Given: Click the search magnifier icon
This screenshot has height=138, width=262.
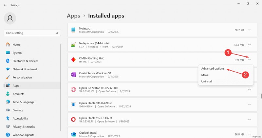Looking at the screenshot, I should pos(57,33).
